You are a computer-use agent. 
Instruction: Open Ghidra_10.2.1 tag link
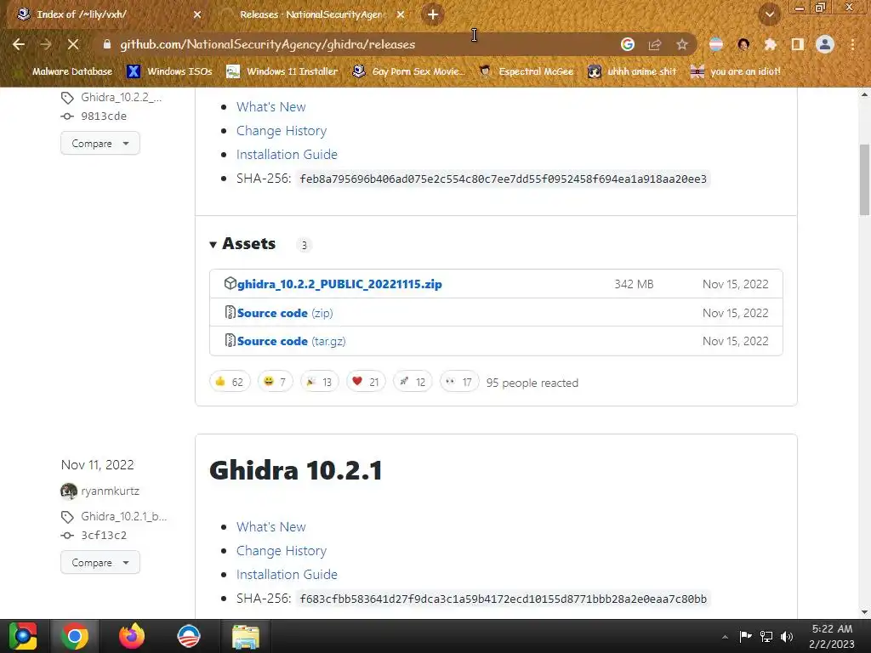coord(124,516)
